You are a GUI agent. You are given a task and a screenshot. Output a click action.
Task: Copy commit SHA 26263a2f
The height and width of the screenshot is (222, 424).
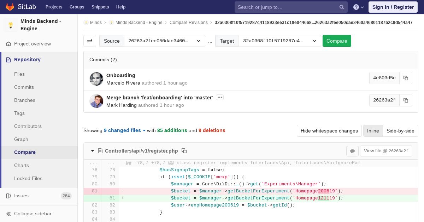click(406, 100)
